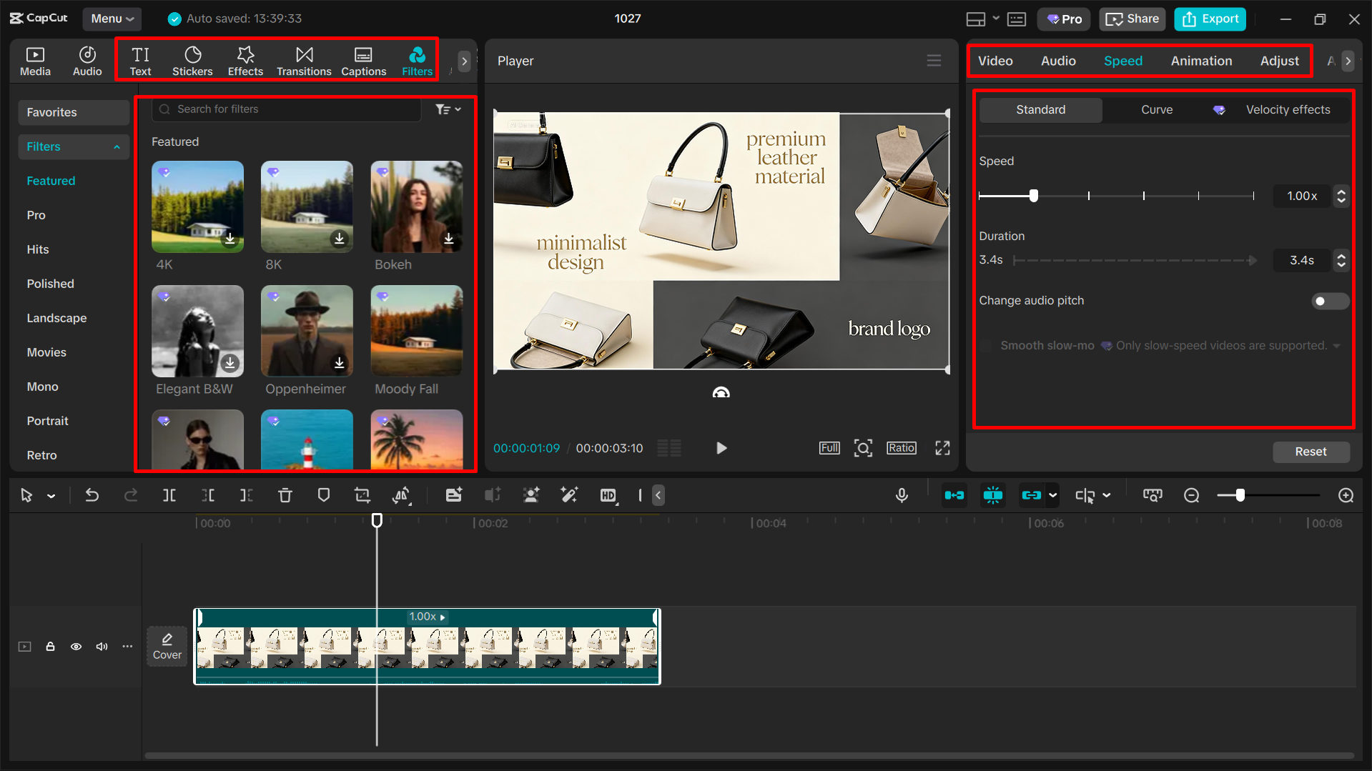
Task: Click the Export button
Action: tap(1209, 19)
